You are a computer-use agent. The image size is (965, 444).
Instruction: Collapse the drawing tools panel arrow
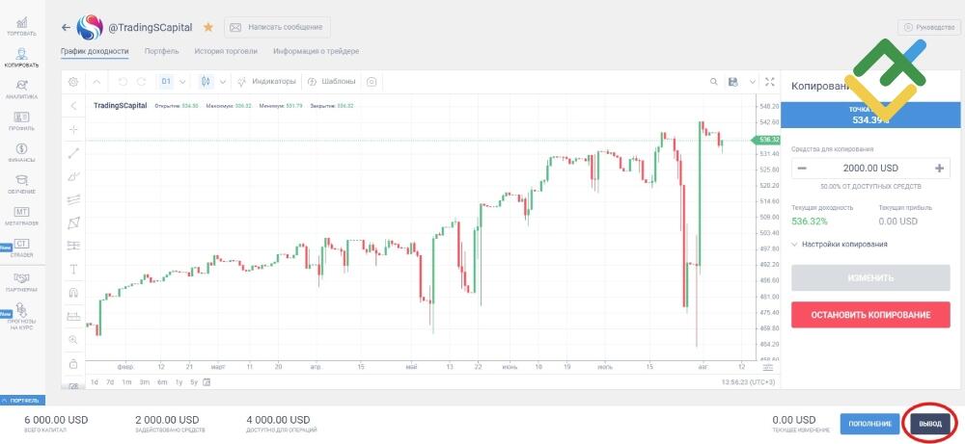tap(73, 106)
